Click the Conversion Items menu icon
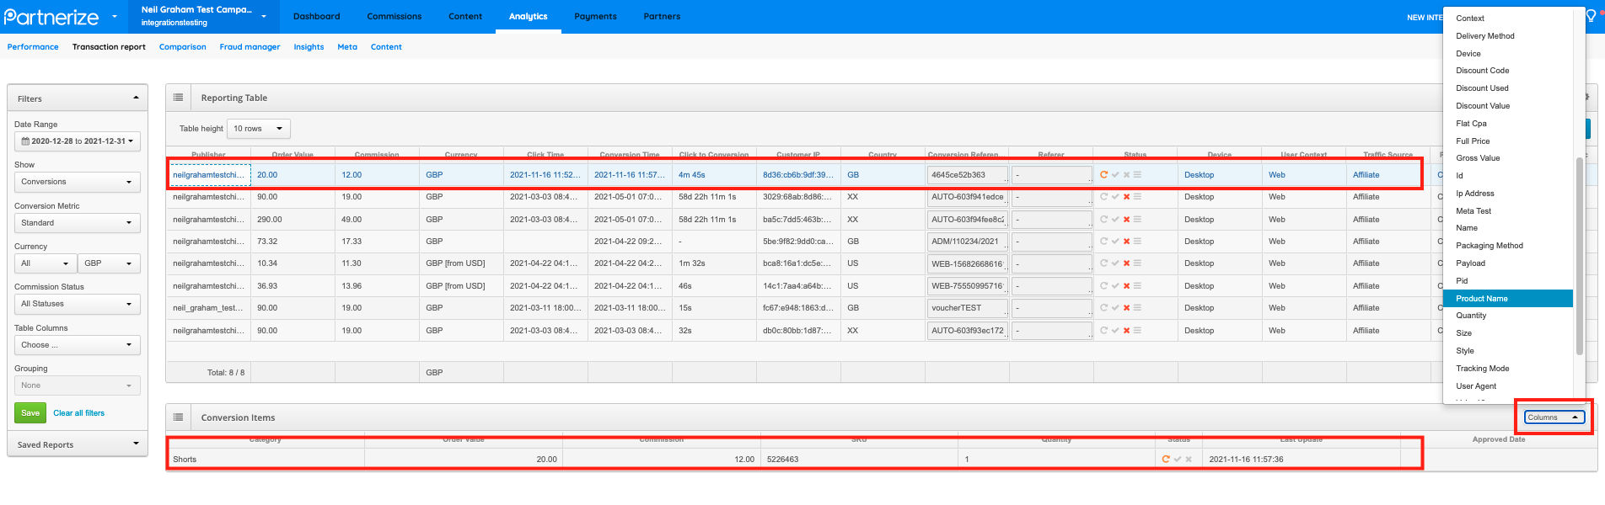This screenshot has width=1605, height=505. [x=178, y=417]
